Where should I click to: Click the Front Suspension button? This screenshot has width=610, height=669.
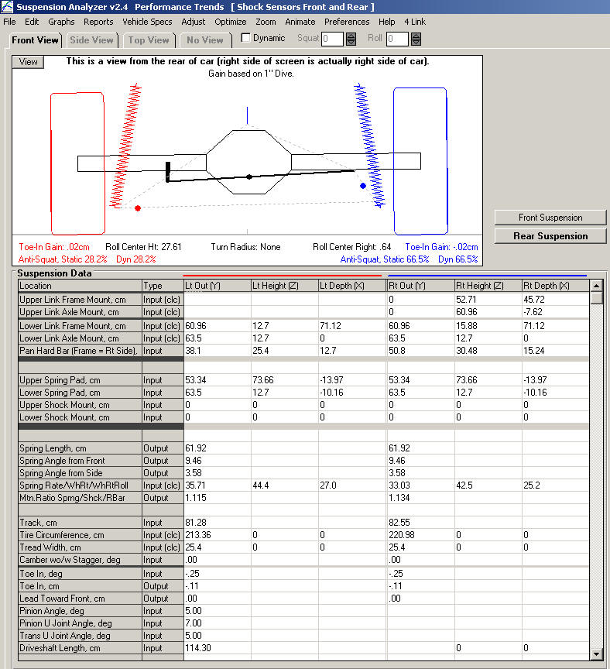550,218
